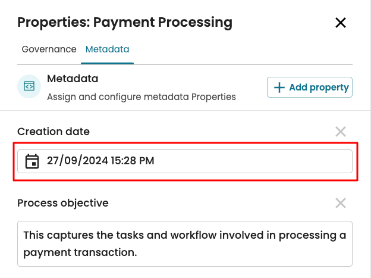This screenshot has width=371, height=278.
Task: Delete the Process objective property
Action: 341,203
